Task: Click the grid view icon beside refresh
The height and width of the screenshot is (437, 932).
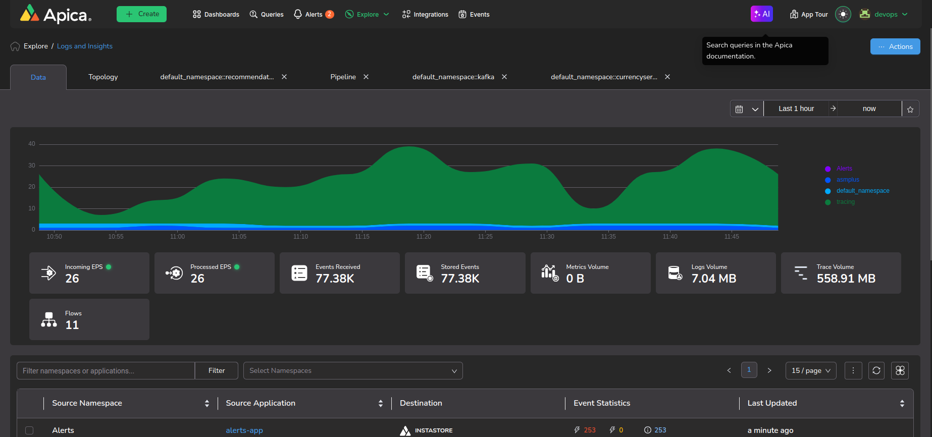Action: click(x=900, y=371)
